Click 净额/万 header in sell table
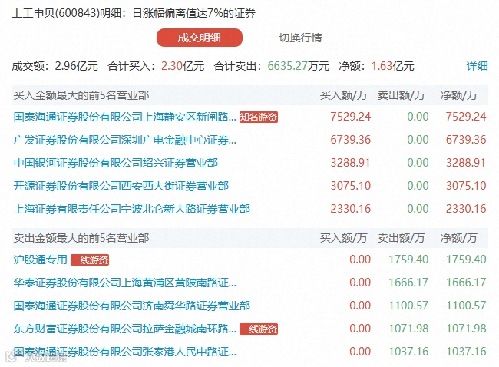This screenshot has height=367, width=499. [458, 238]
